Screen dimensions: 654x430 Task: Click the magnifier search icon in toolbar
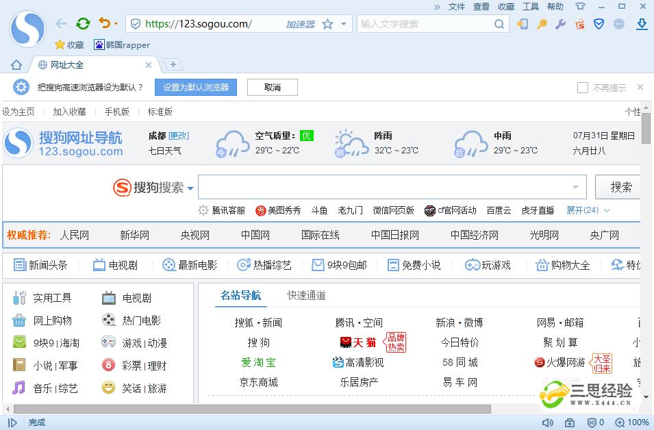(x=499, y=24)
